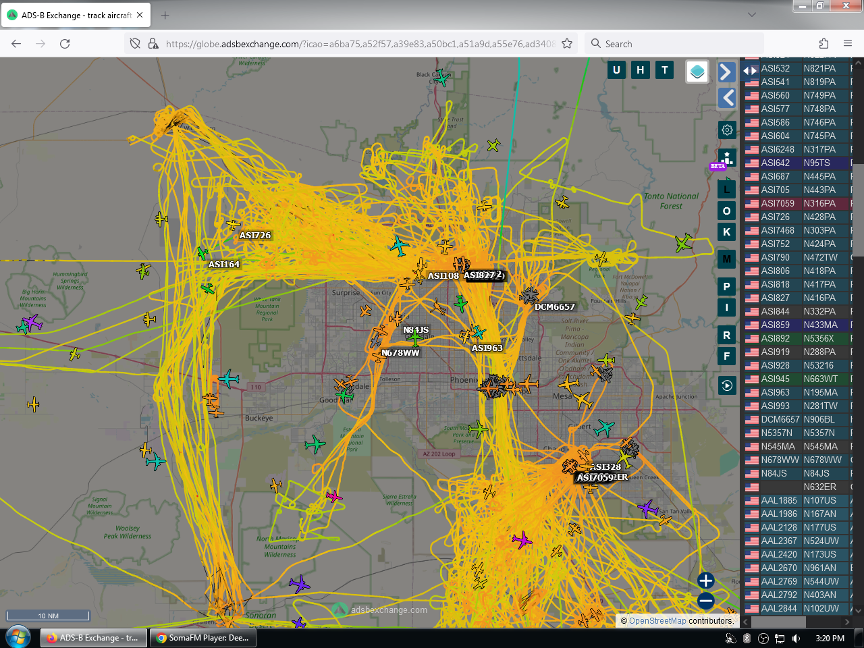Open the Firefox hamburger menu
The width and height of the screenshot is (864, 648).
[848, 43]
